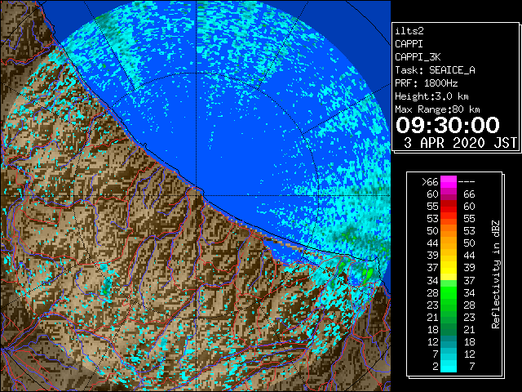Image resolution: width=522 pixels, height=392 pixels.
Task: Pick the yellow 37-39 dBZ swatch
Action: [449, 268]
